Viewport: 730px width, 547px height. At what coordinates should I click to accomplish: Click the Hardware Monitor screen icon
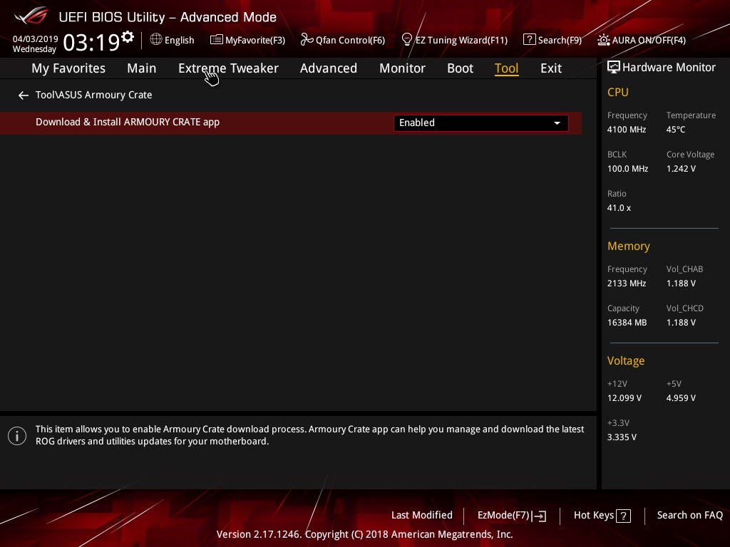[x=614, y=68]
